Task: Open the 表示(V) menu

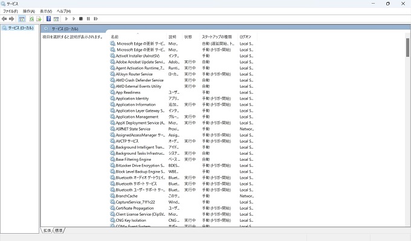Action: tap(46, 11)
